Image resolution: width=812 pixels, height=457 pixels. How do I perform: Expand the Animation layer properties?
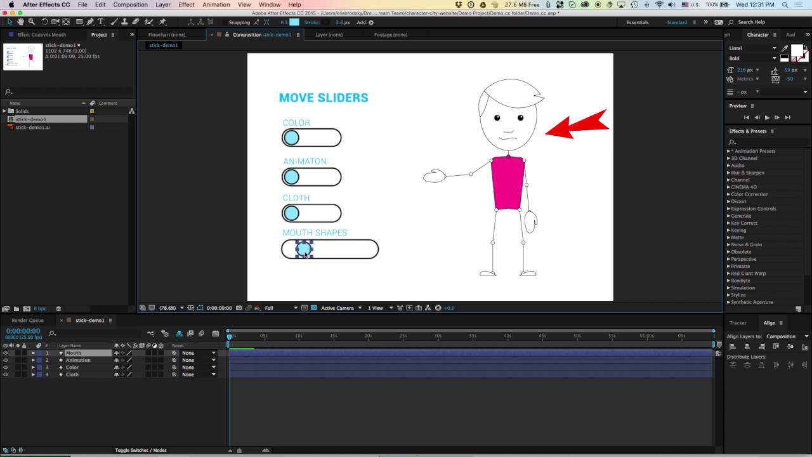pyautogui.click(x=33, y=360)
